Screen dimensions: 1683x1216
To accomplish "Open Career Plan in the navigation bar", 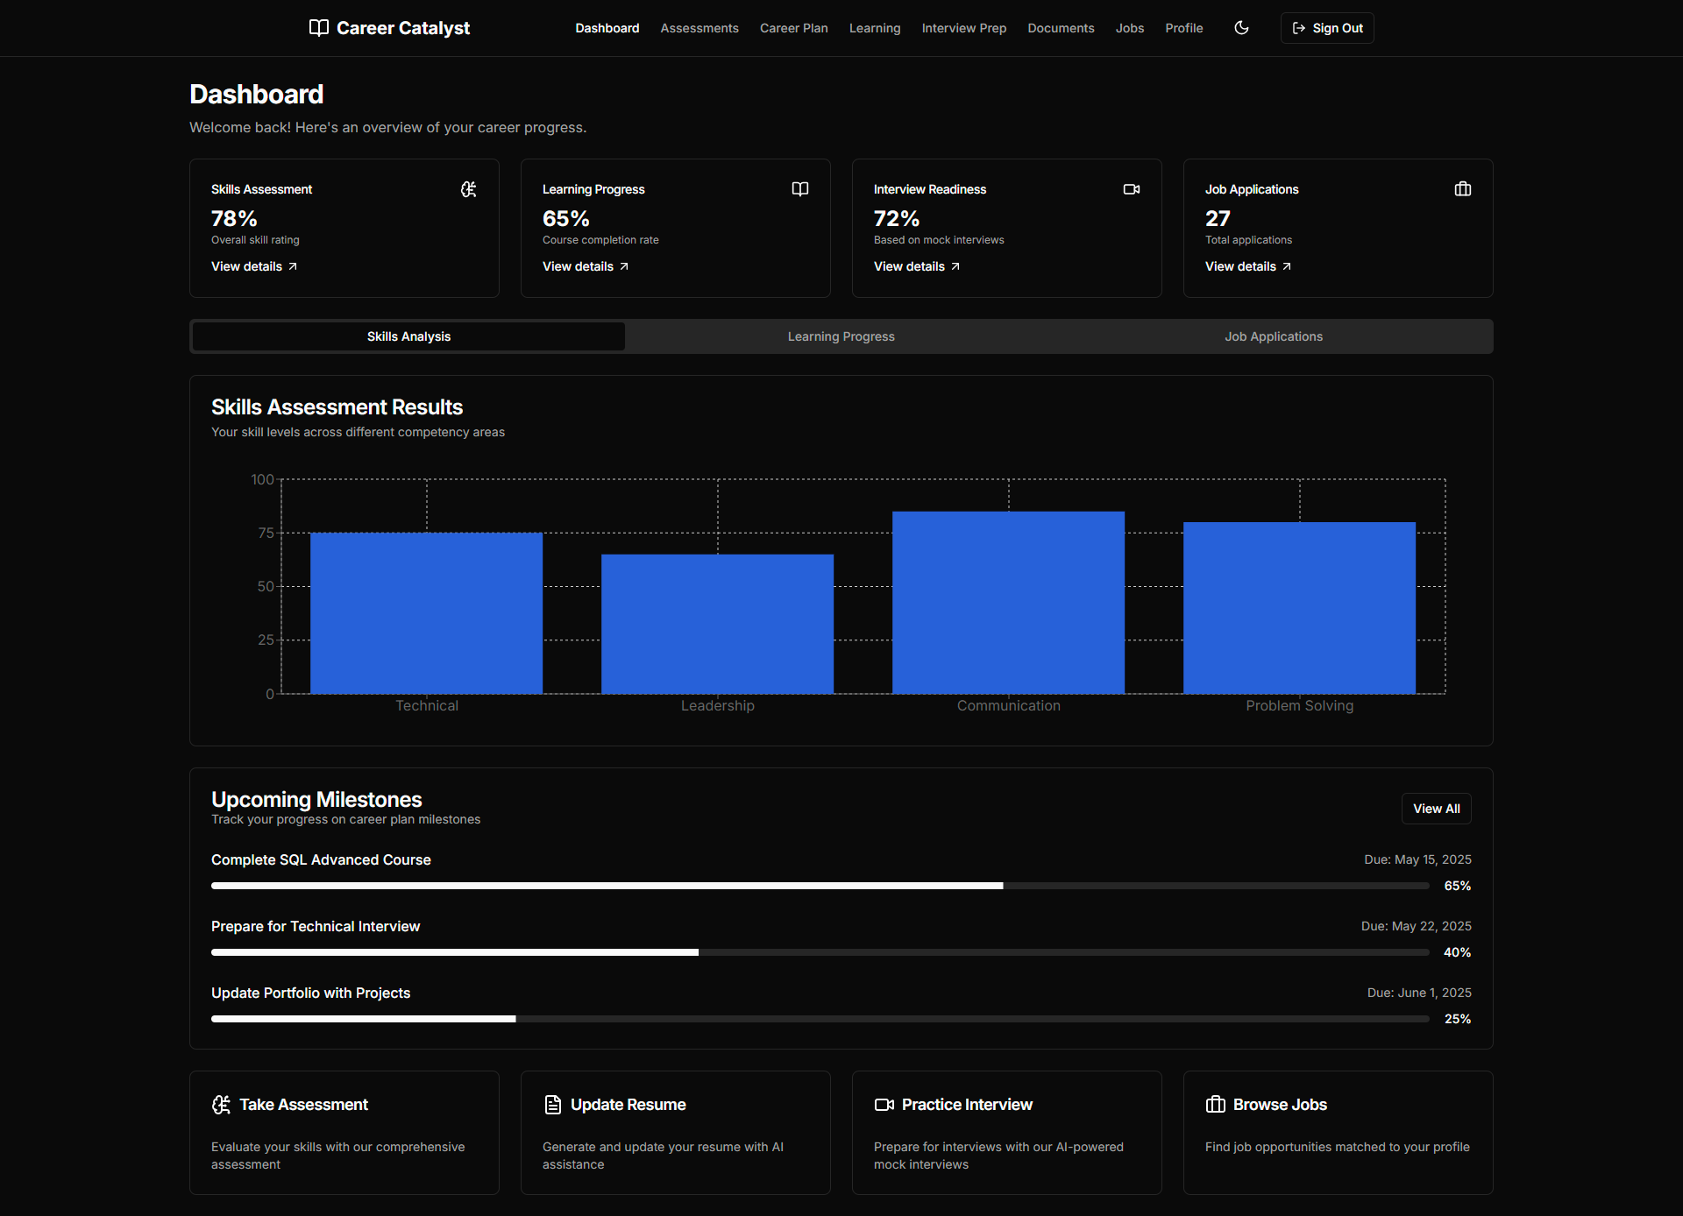I will pos(793,28).
